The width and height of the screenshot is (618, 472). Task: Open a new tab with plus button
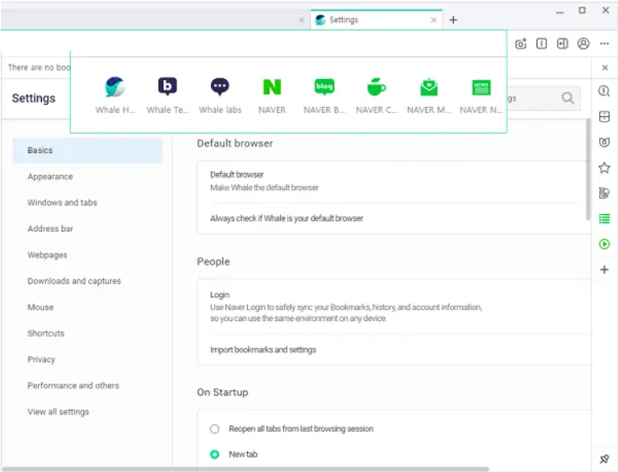[453, 20]
